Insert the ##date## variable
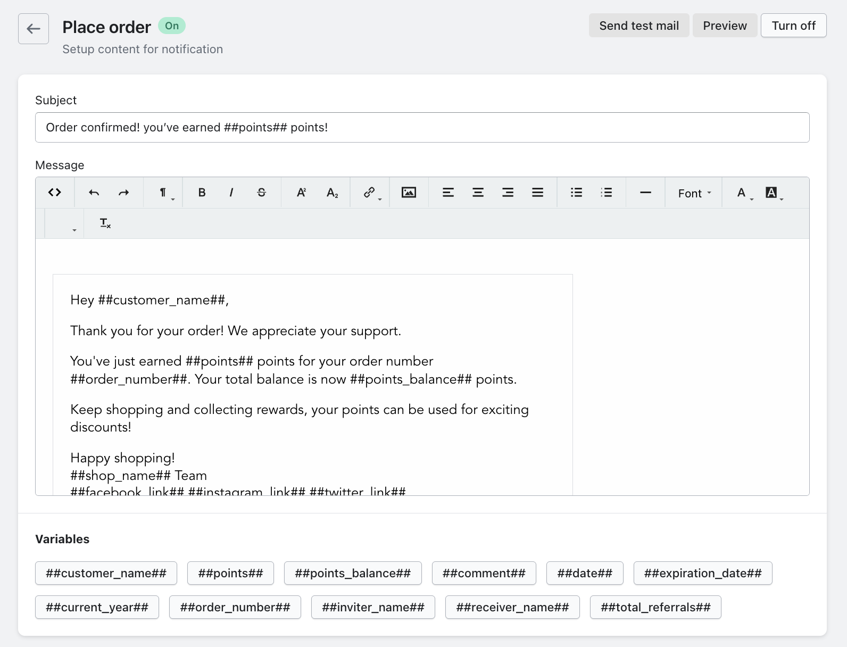 pos(585,573)
